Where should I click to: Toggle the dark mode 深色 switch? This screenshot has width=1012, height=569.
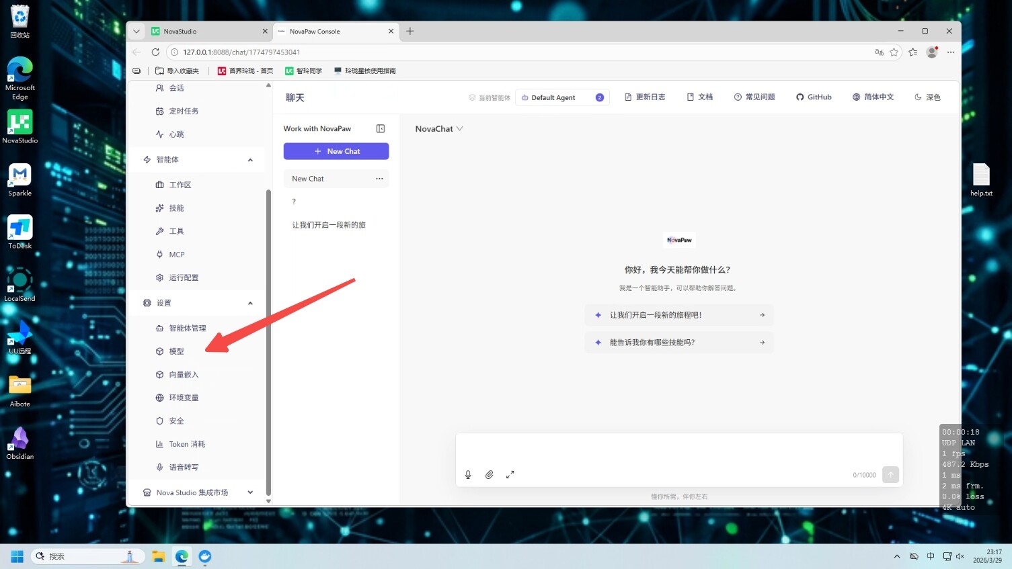pyautogui.click(x=927, y=97)
